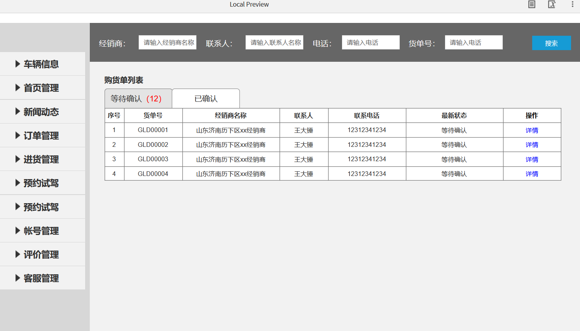580x331 pixels.
Task: Click the 联系电话 column header
Action: pos(367,115)
